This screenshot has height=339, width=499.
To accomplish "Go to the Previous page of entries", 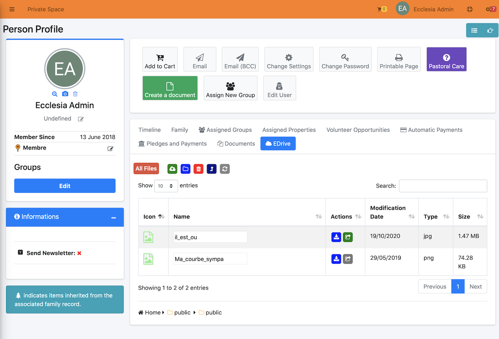I will (x=435, y=287).
